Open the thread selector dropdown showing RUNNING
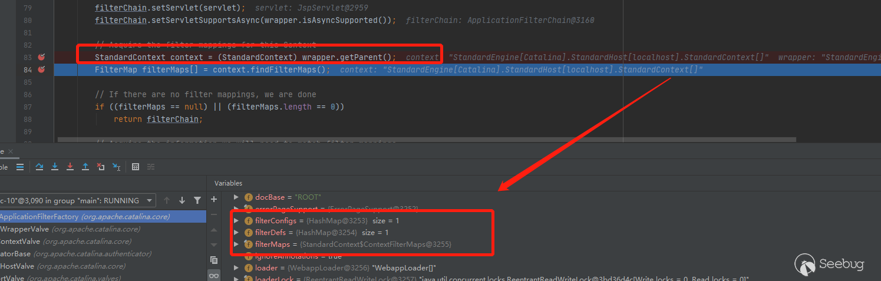Image resolution: width=881 pixels, height=281 pixels. (x=77, y=201)
